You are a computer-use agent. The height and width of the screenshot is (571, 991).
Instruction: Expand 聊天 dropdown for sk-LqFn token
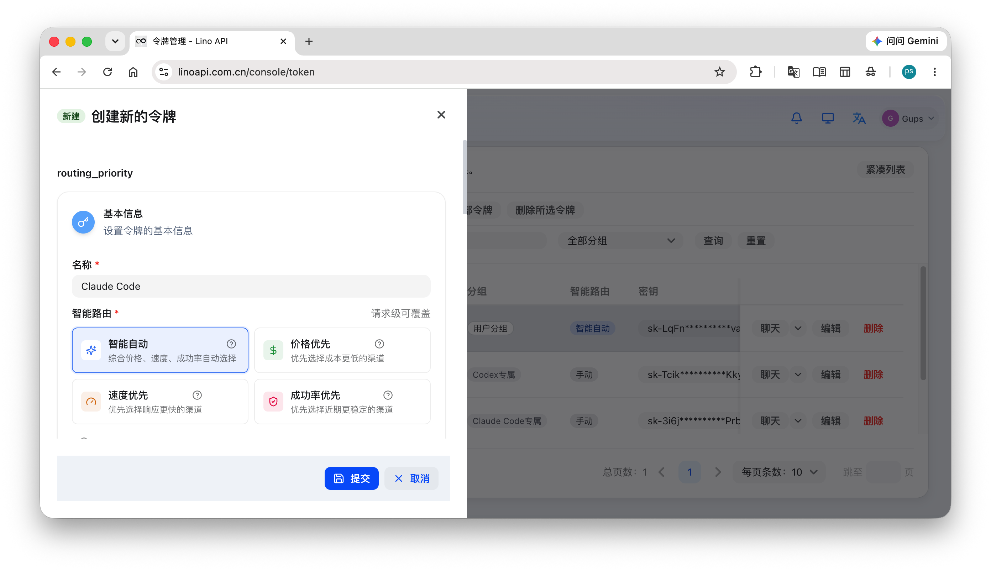(x=798, y=328)
